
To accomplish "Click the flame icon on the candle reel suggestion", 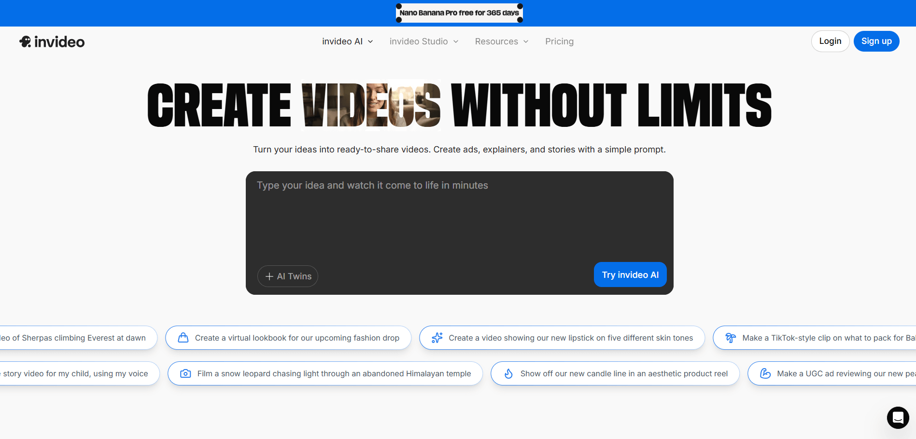I will [x=508, y=373].
